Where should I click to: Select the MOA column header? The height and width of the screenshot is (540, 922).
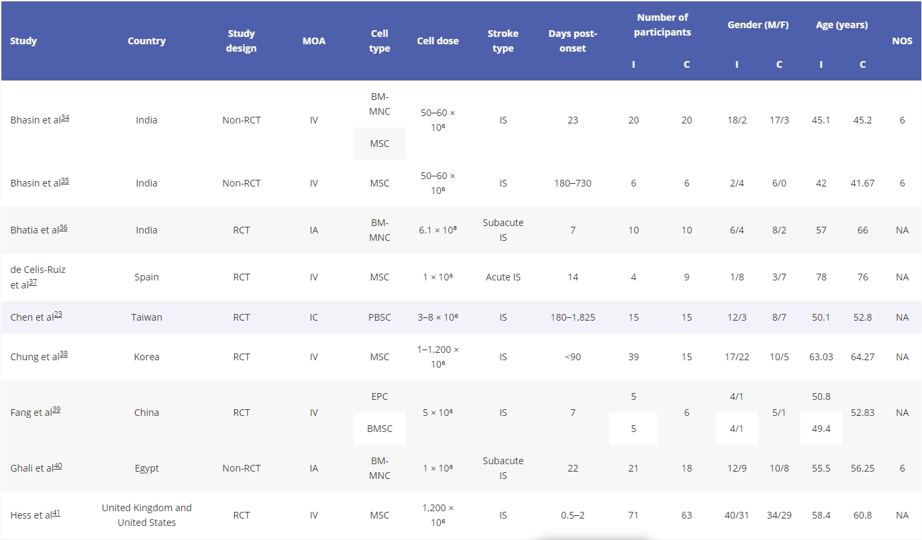[313, 41]
